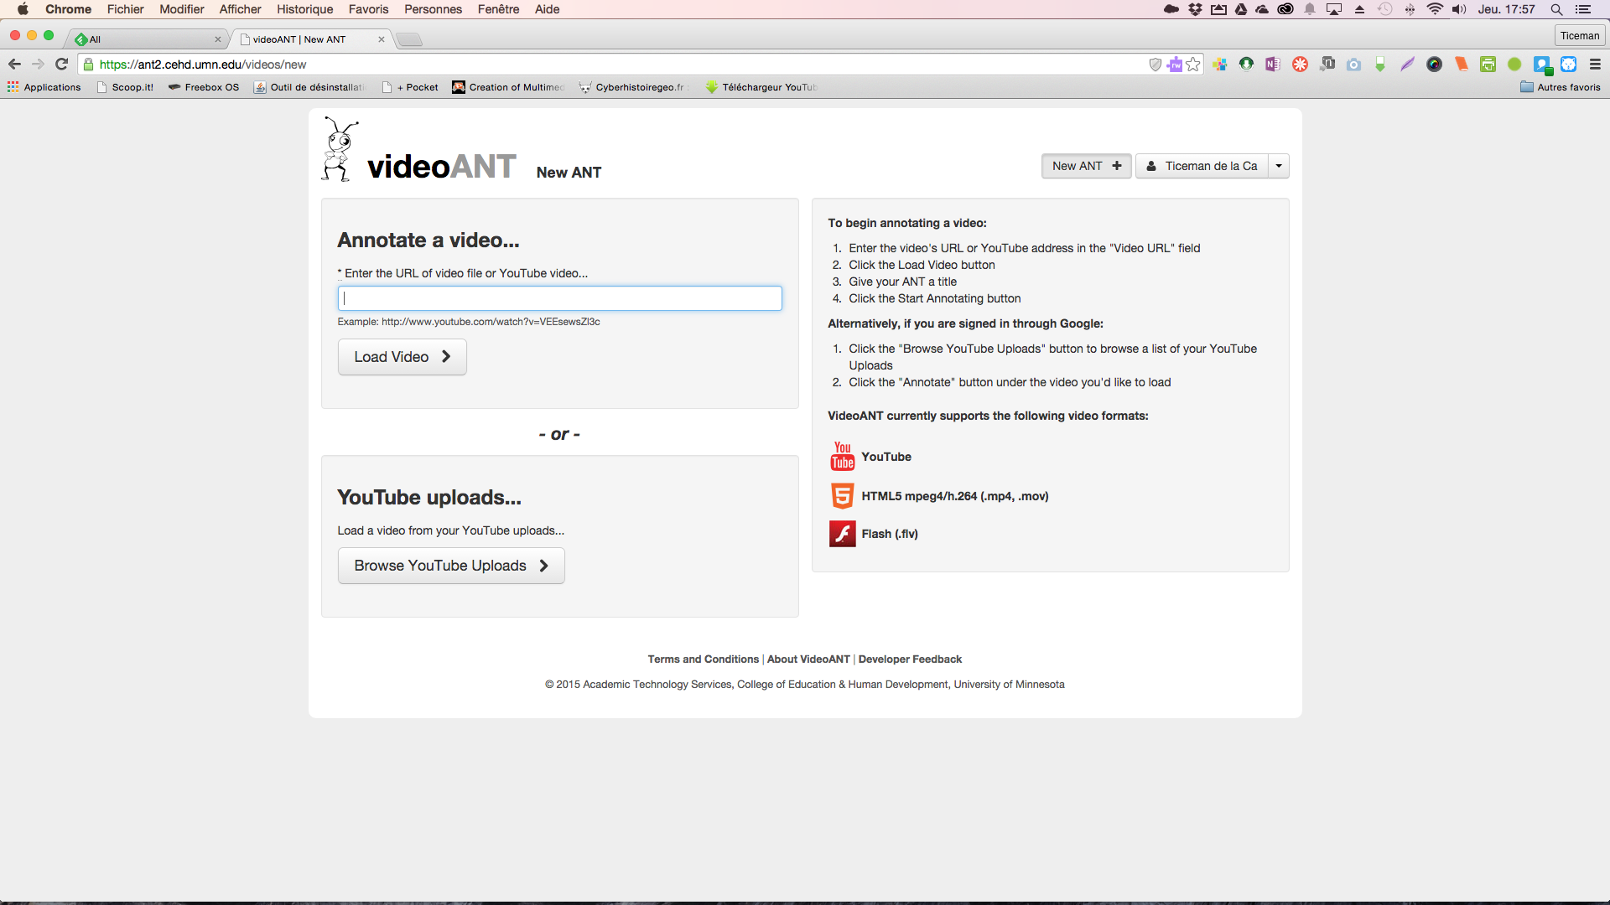Open the Wi-Fi status menu
Image resolution: width=1610 pixels, height=905 pixels.
[x=1435, y=9]
